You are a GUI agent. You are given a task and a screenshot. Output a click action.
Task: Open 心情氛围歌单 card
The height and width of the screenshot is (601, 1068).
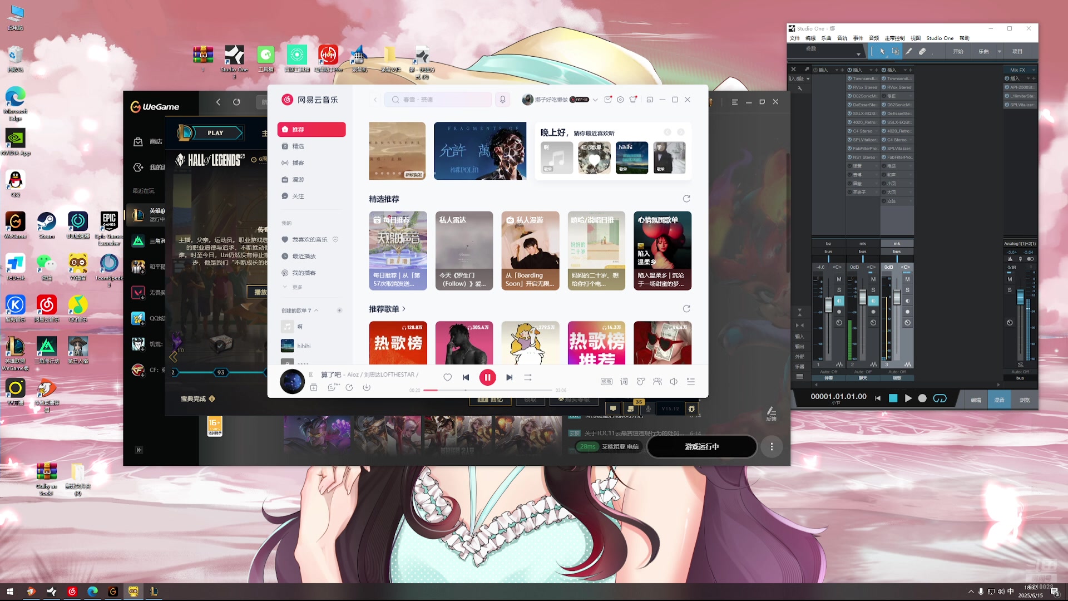[x=662, y=250]
